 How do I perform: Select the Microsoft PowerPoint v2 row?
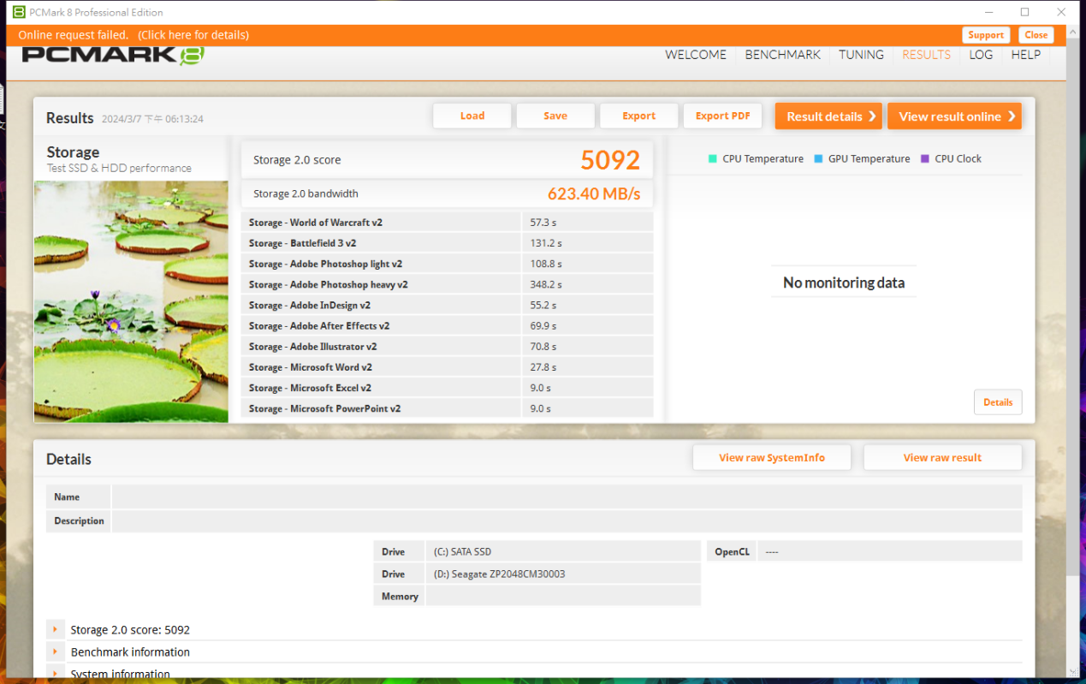pos(447,408)
